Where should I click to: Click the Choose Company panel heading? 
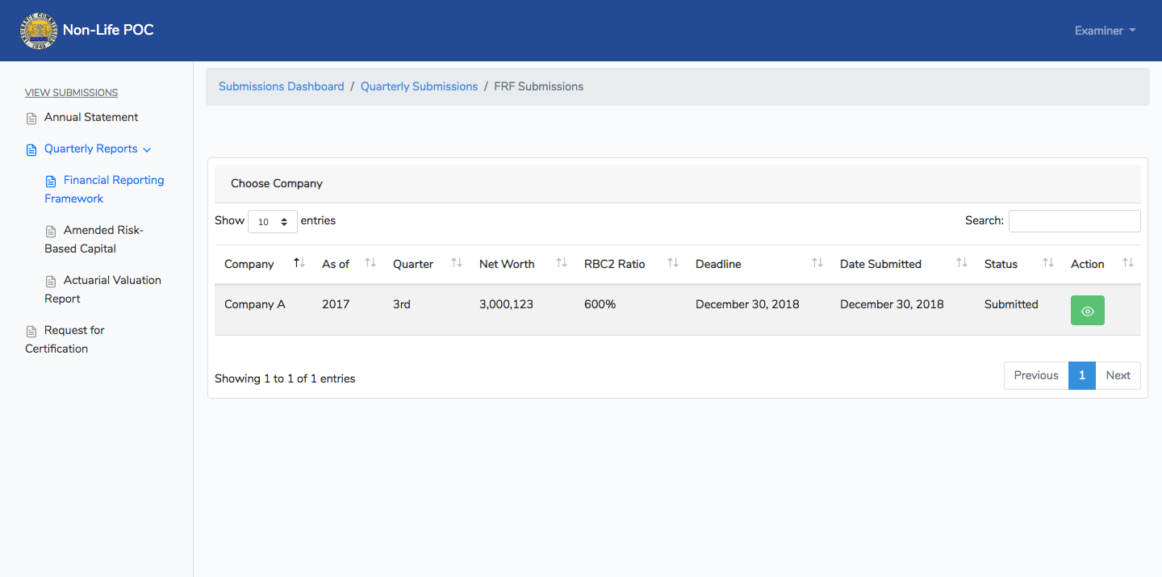[277, 183]
